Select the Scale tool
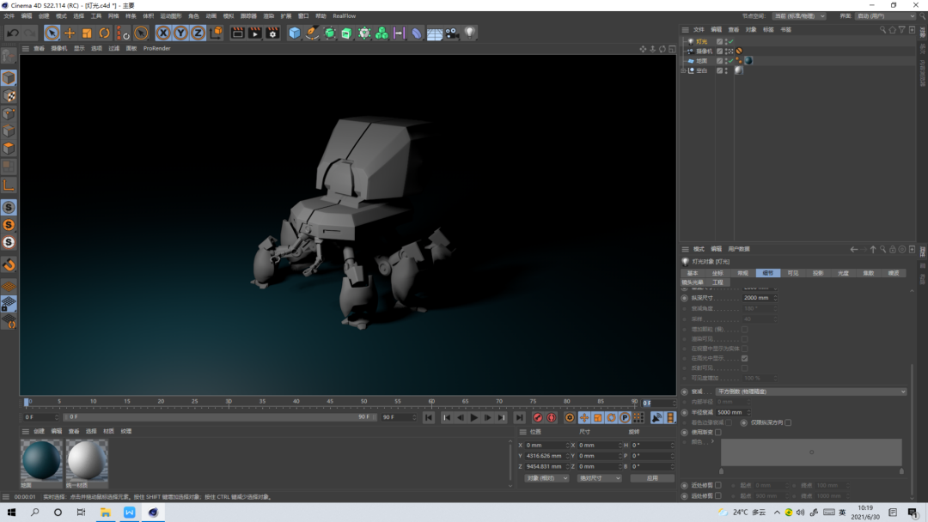The width and height of the screenshot is (928, 522). point(87,33)
